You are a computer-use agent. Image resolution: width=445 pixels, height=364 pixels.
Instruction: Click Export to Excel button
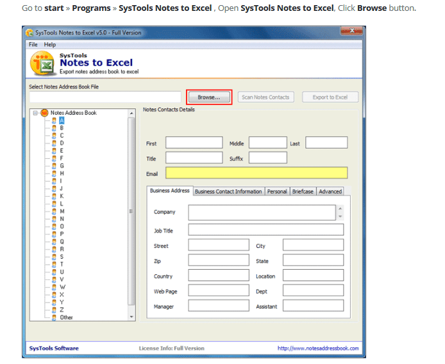[330, 97]
